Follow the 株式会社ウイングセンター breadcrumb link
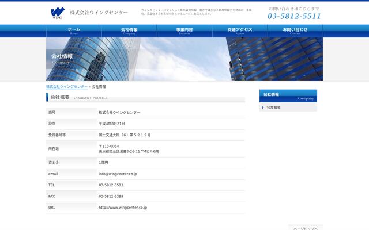Image resolution: width=369 pixels, height=230 pixels. [x=67, y=87]
